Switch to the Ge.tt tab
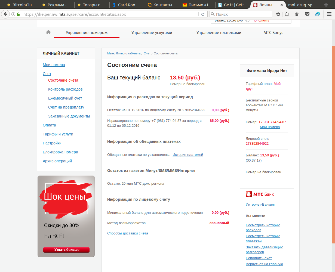This screenshot has height=272, width=335. [233, 5]
